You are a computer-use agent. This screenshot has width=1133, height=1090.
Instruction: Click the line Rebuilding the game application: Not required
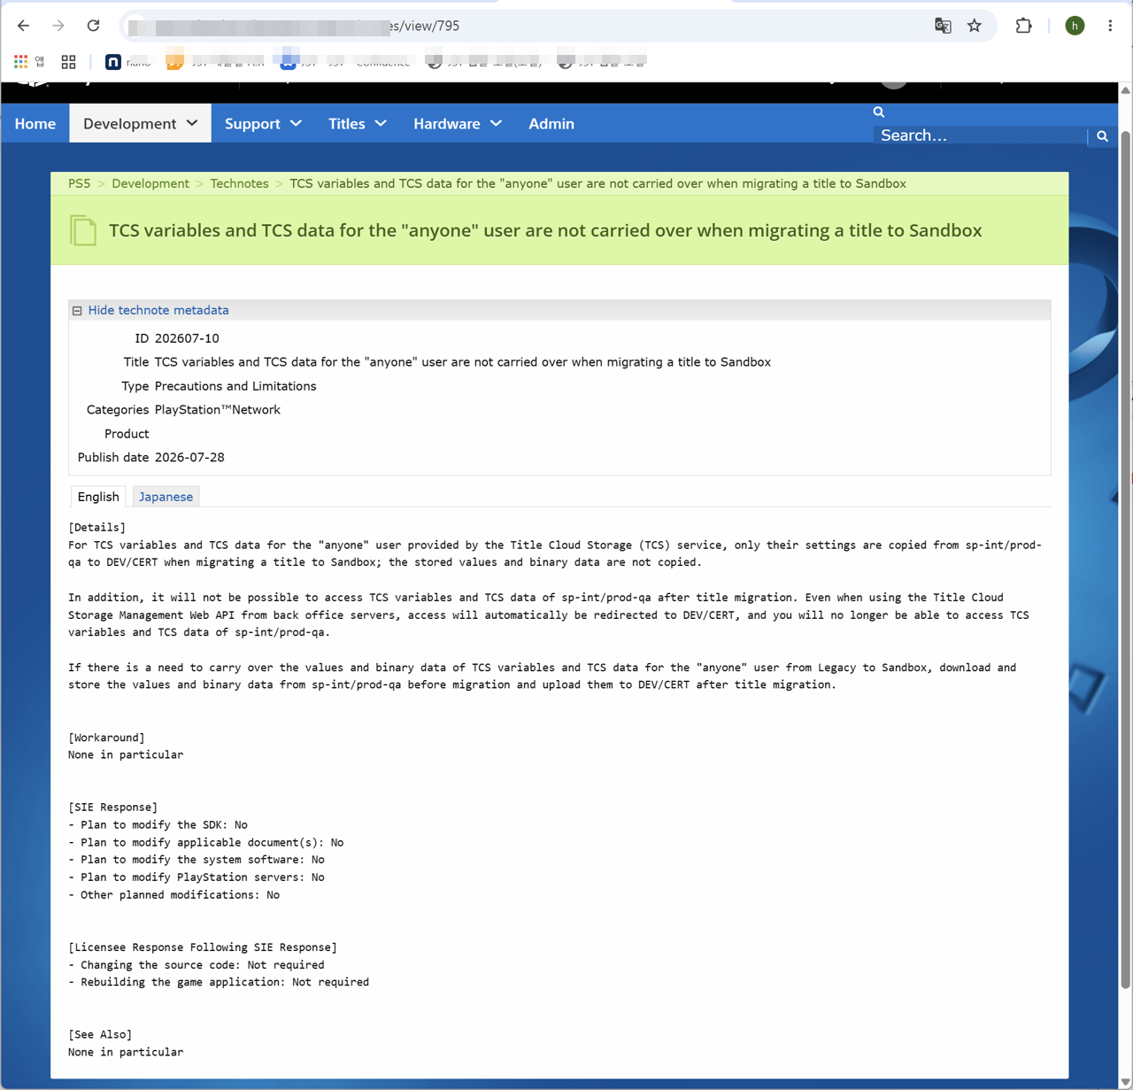coord(219,982)
